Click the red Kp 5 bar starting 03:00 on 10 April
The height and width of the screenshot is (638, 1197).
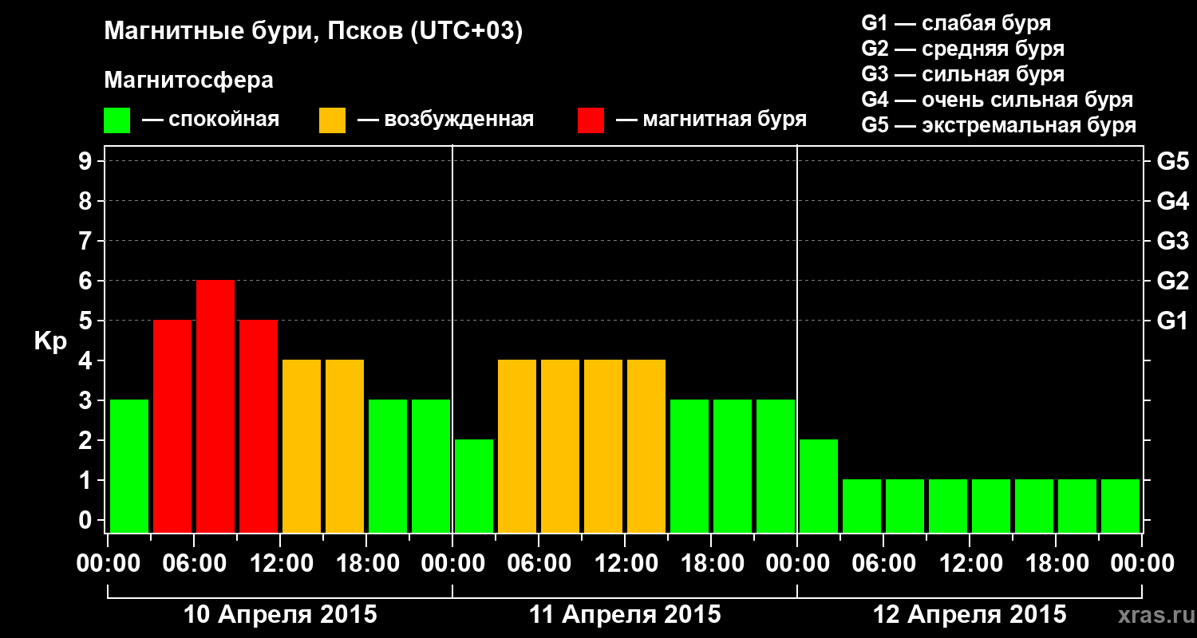[x=172, y=426]
